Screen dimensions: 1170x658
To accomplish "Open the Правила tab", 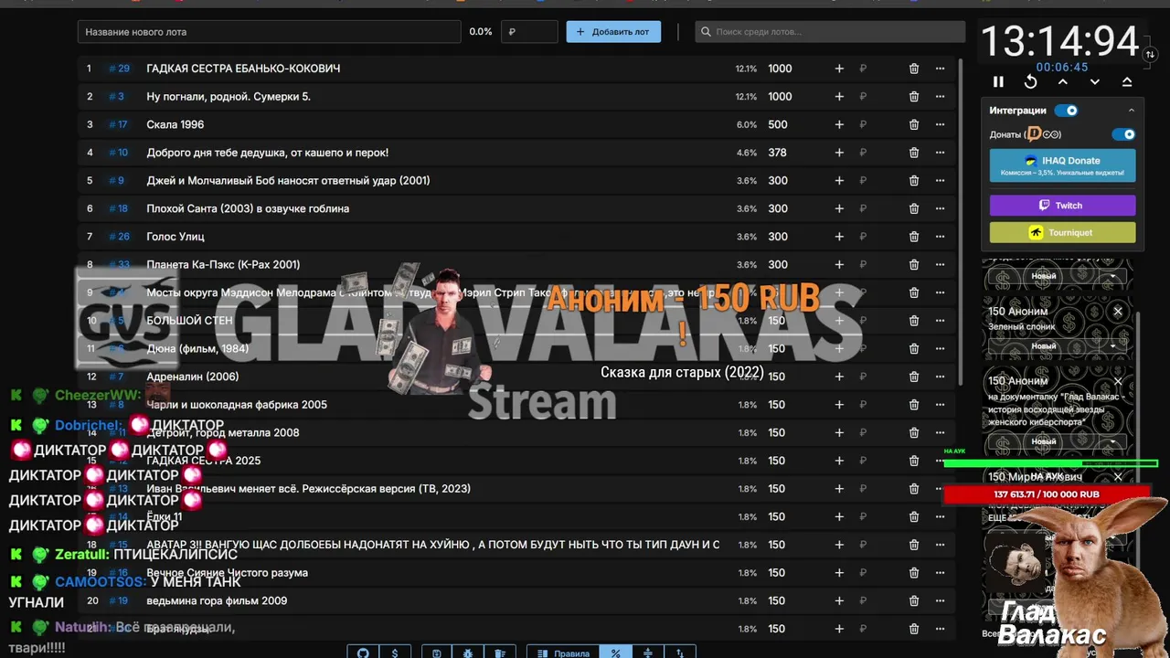I will (563, 653).
